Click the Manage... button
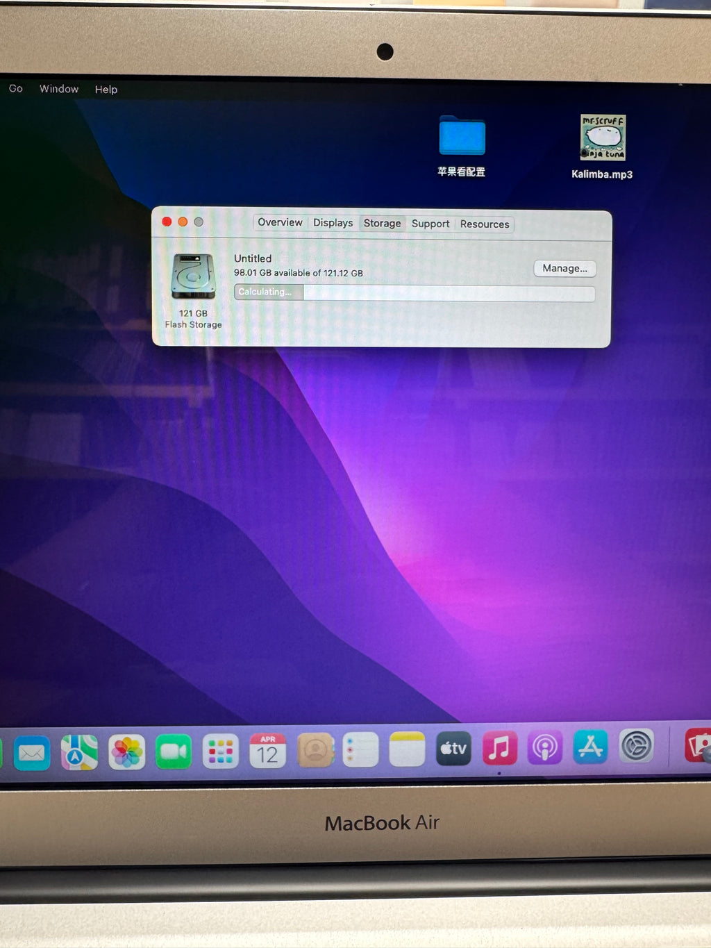Viewport: 711px width, 948px height. point(564,268)
